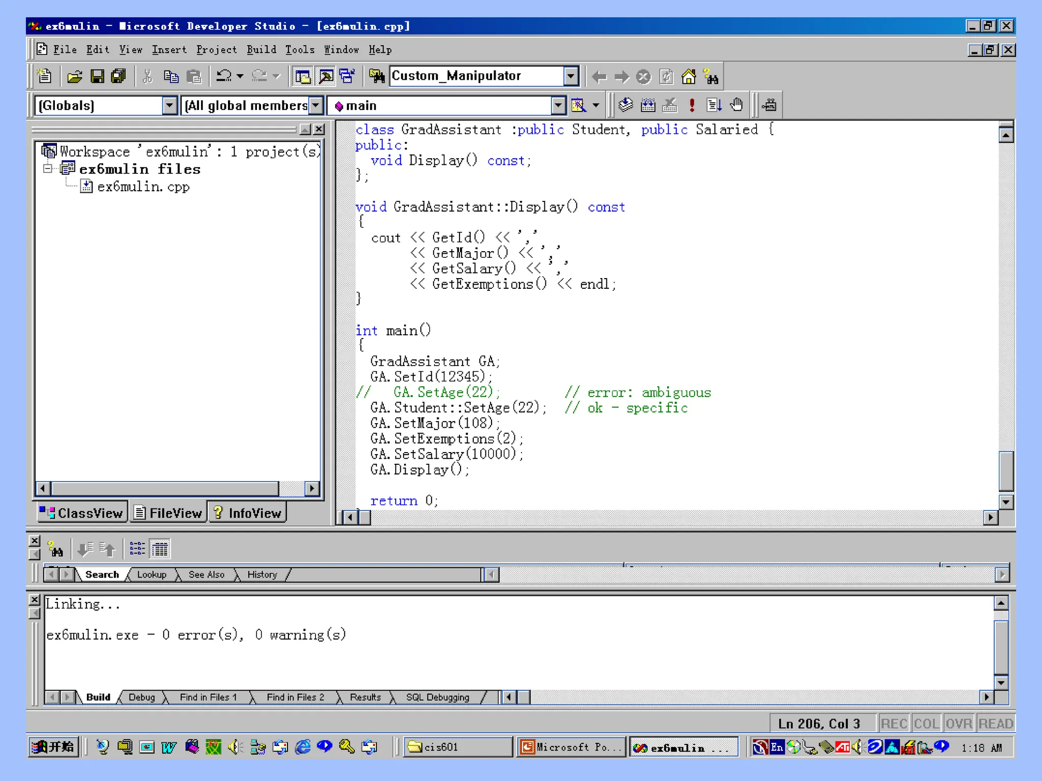Screen dimensions: 1042x781
Task: Select ex6mulin.cpp in the file tree
Action: coord(143,187)
